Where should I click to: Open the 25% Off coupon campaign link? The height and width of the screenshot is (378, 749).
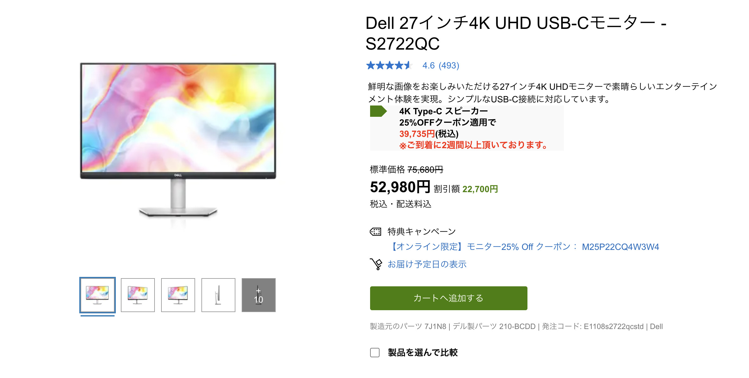(525, 247)
